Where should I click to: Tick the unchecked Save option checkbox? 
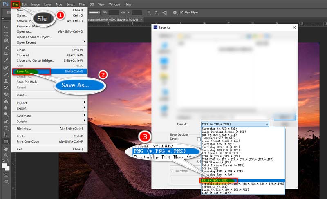tap(199, 139)
